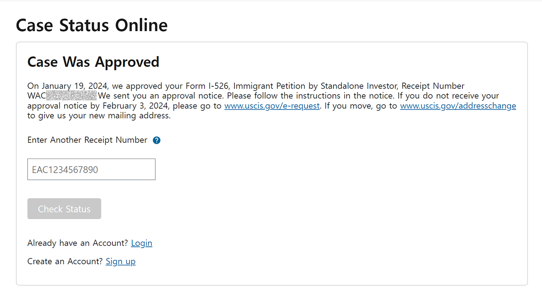Focus the receipt number input field
This screenshot has width=542, height=291.
click(91, 169)
